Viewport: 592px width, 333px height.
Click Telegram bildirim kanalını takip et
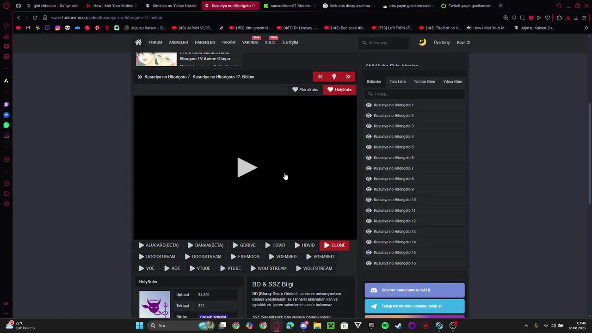click(414, 306)
